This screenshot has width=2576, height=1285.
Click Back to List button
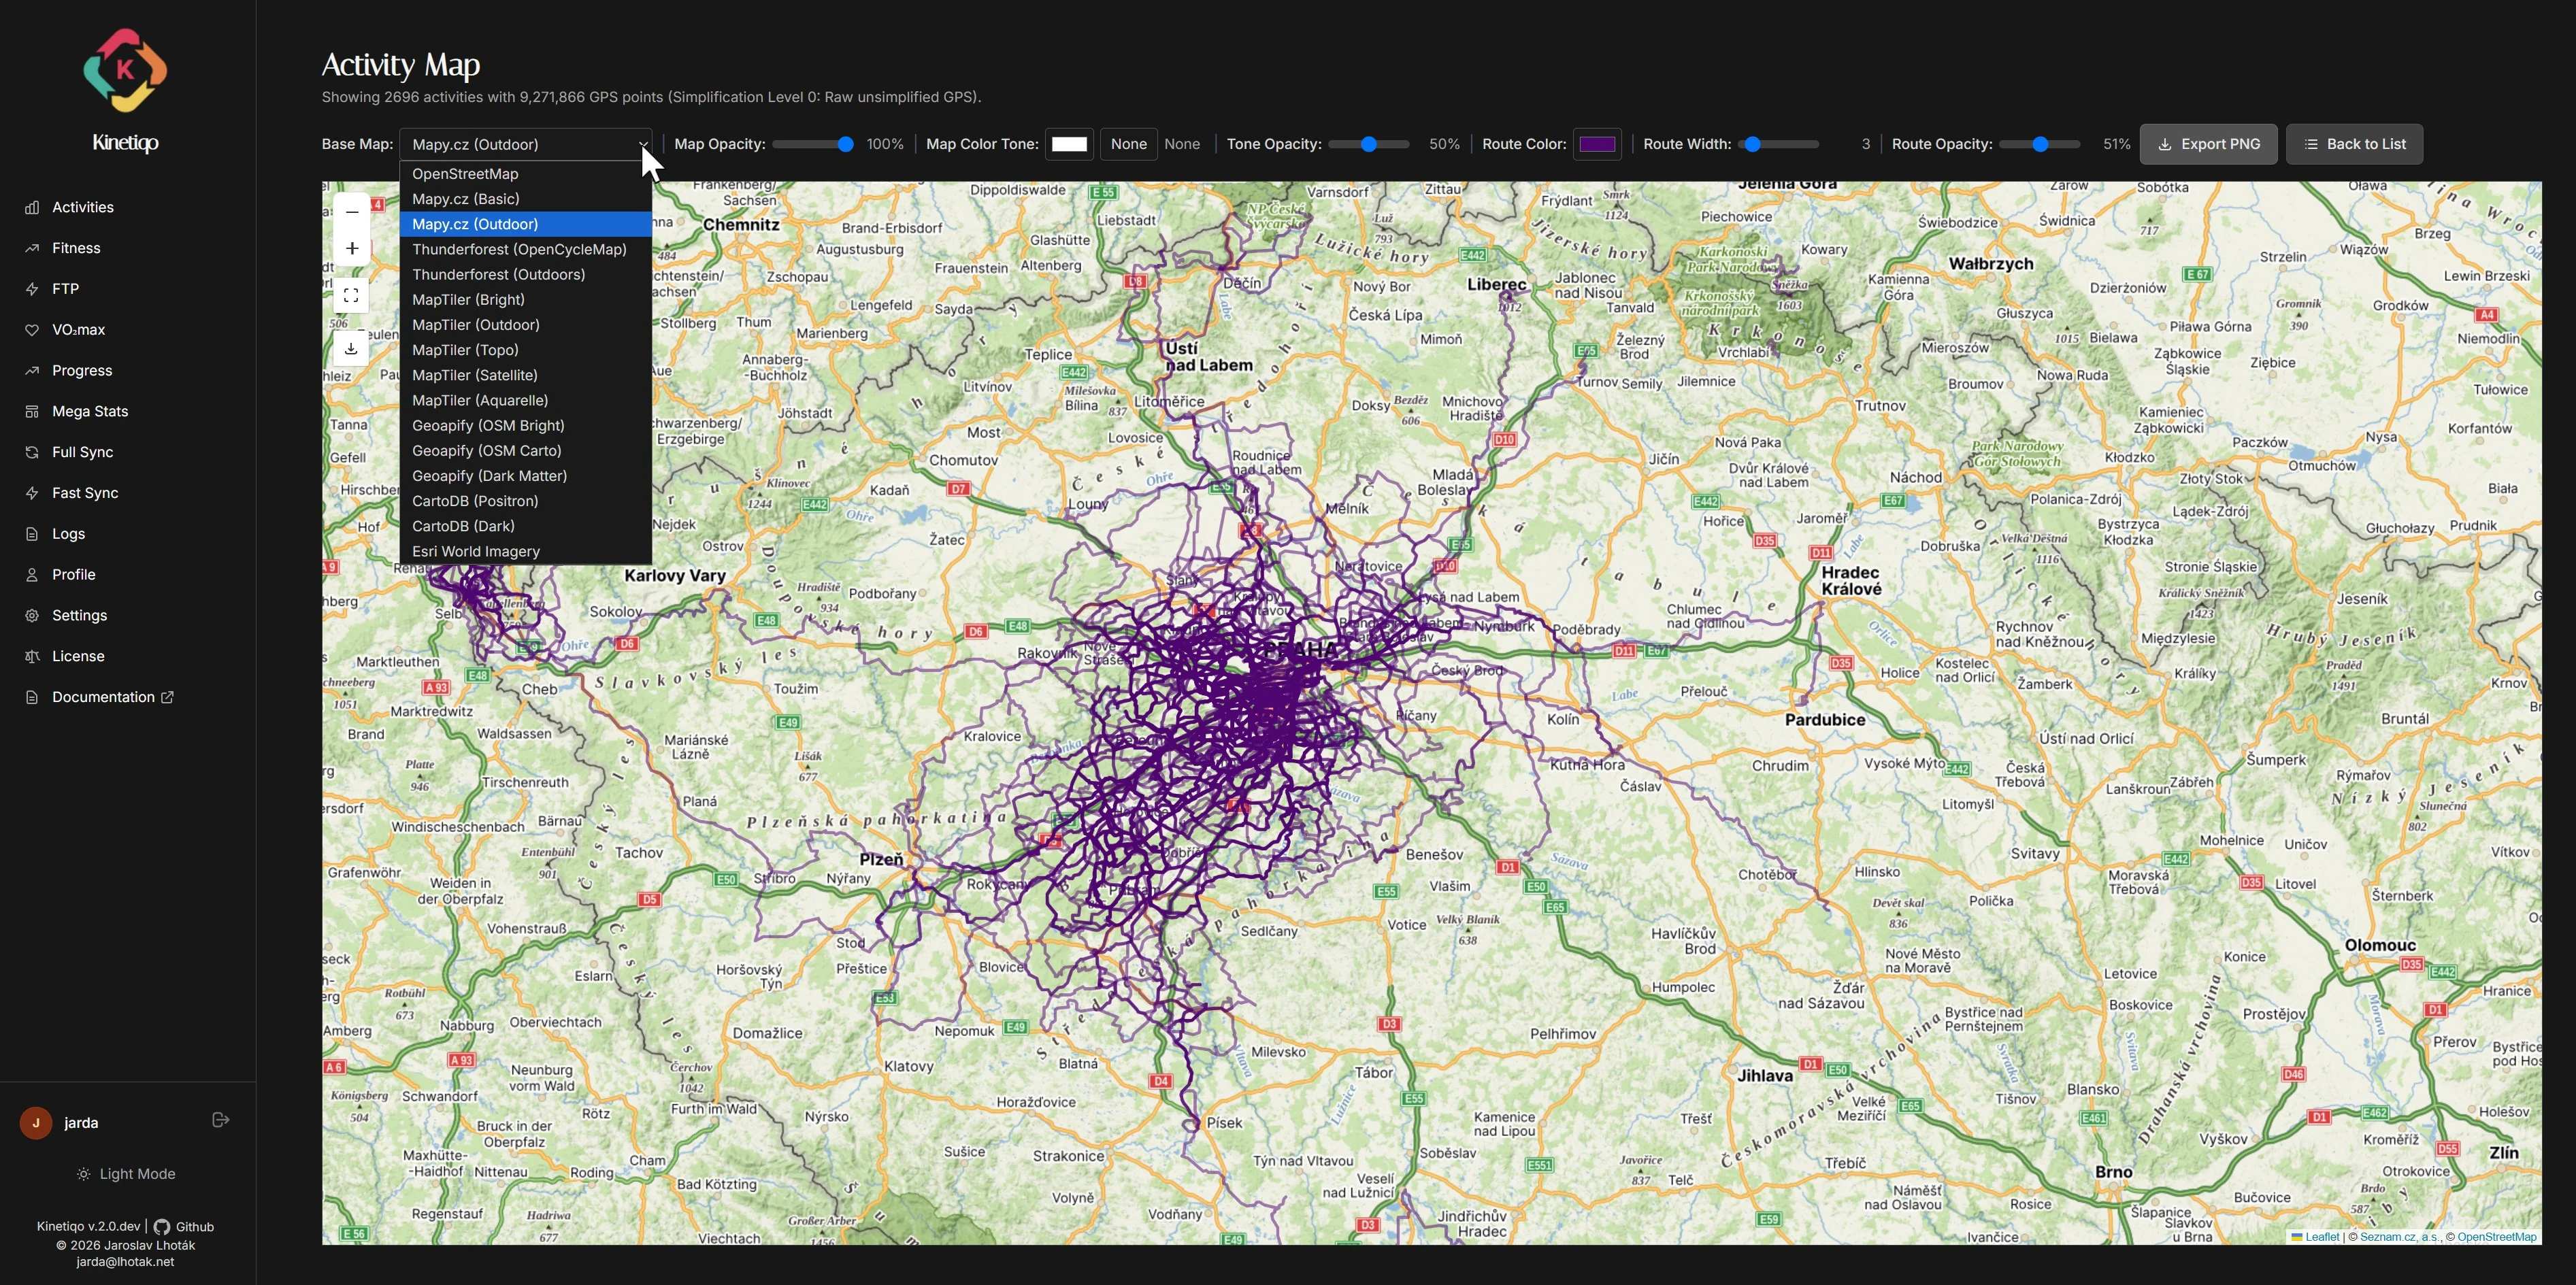tap(2354, 144)
